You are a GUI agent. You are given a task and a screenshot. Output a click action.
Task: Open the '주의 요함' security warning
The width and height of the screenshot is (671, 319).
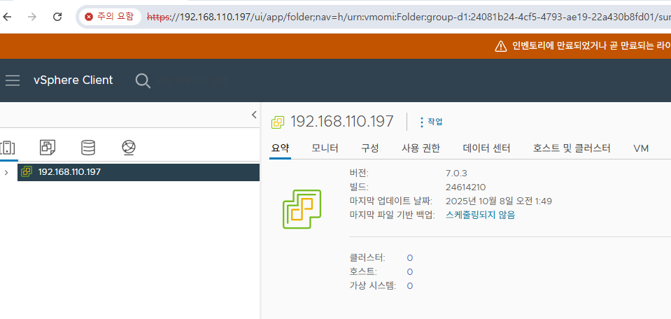pos(110,17)
